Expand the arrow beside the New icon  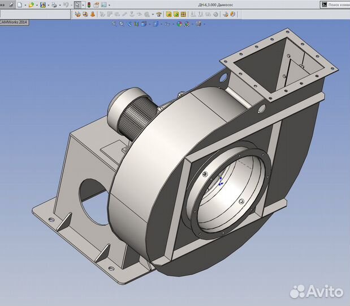point(25,5)
